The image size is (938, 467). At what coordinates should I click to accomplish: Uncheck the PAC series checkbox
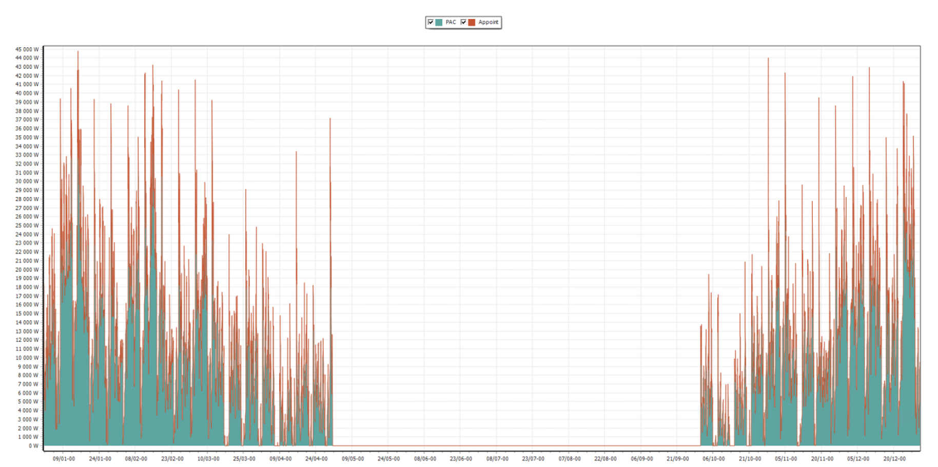(x=431, y=22)
